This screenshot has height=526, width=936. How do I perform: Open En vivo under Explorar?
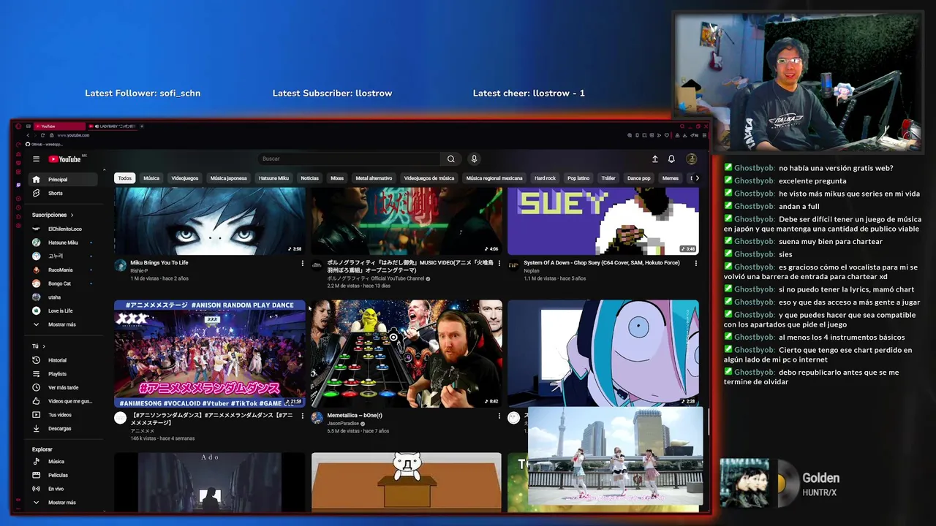(63, 489)
